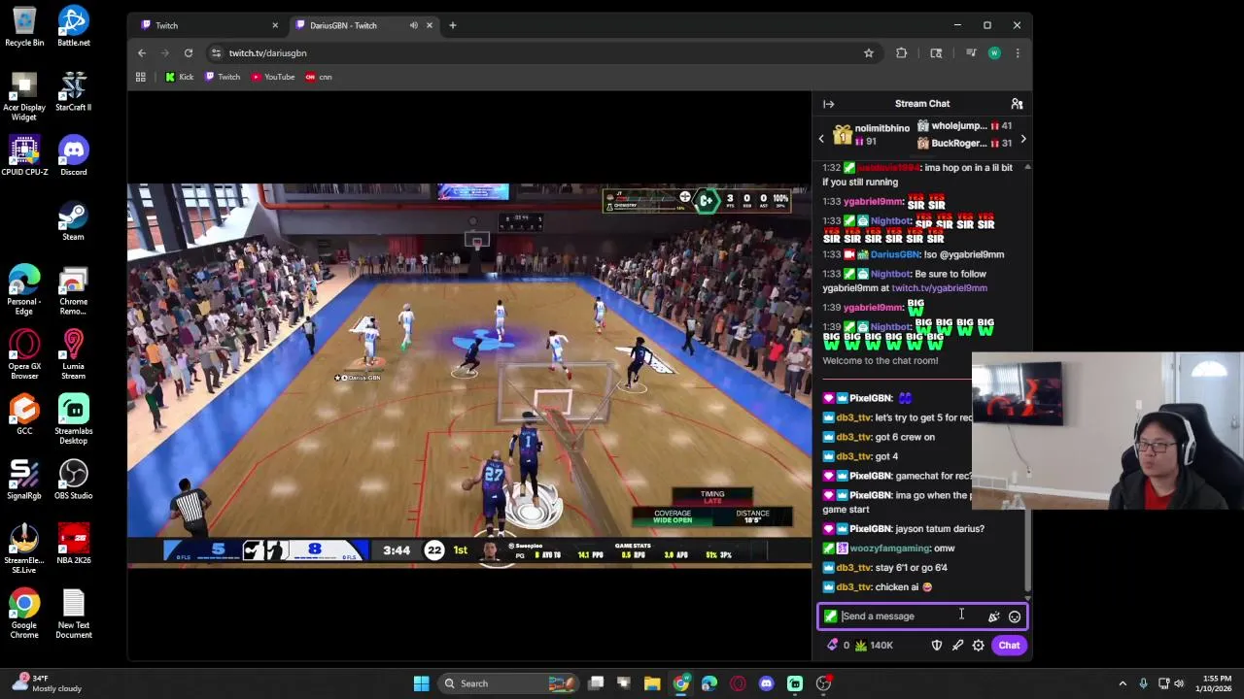Open the 140K channel points balance
The height and width of the screenshot is (699, 1244).
click(x=874, y=646)
